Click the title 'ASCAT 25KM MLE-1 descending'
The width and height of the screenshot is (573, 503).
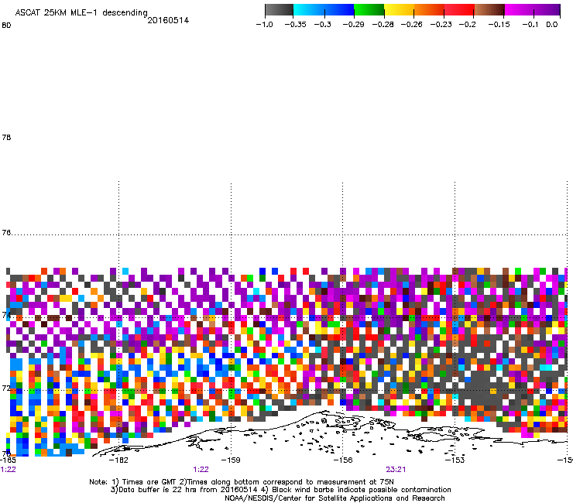81,13
